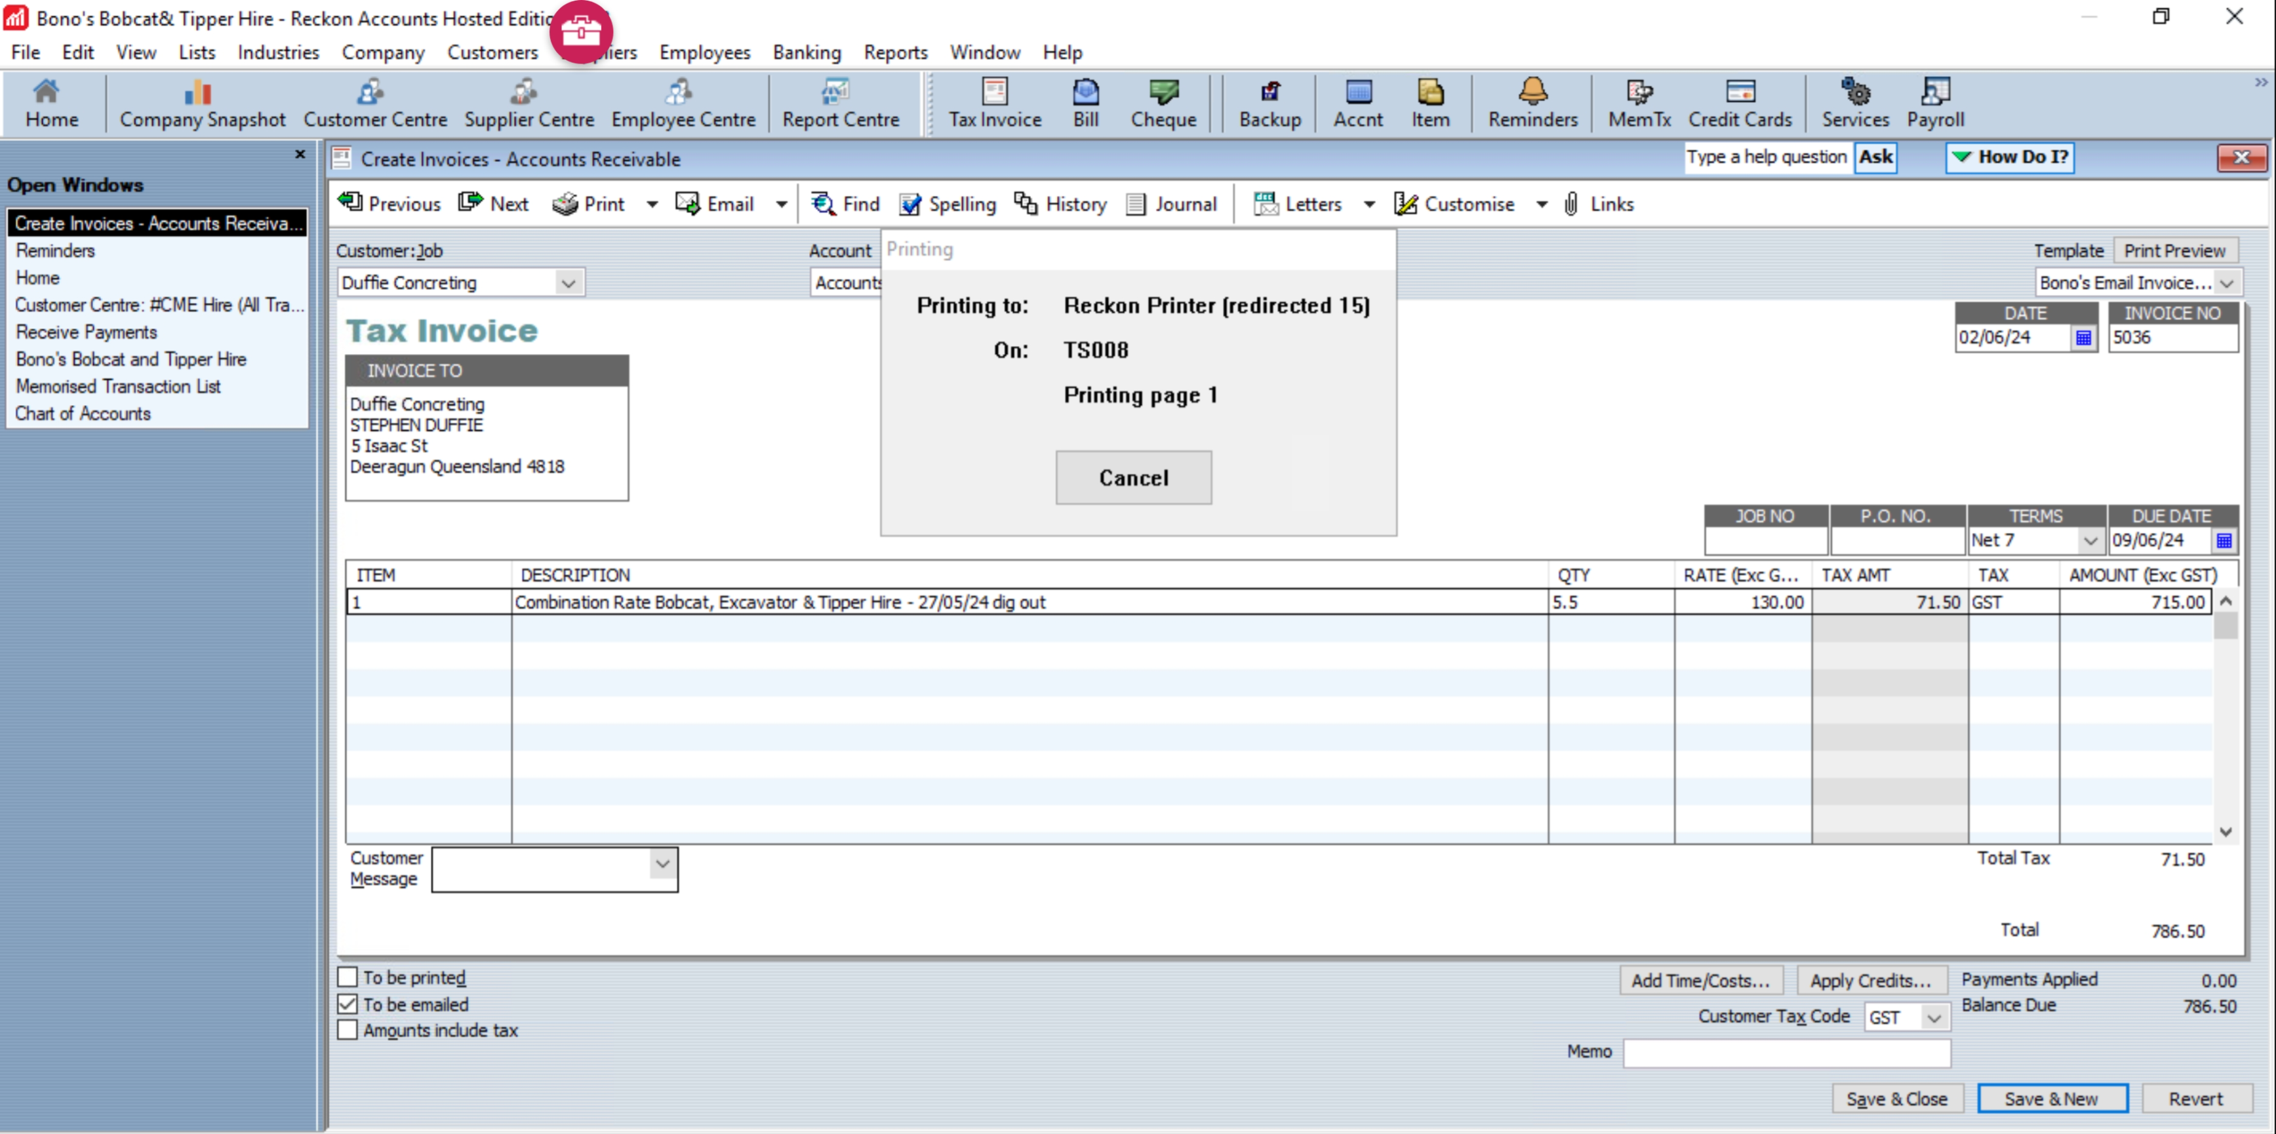Open Links attachments for the invoice

click(1599, 204)
